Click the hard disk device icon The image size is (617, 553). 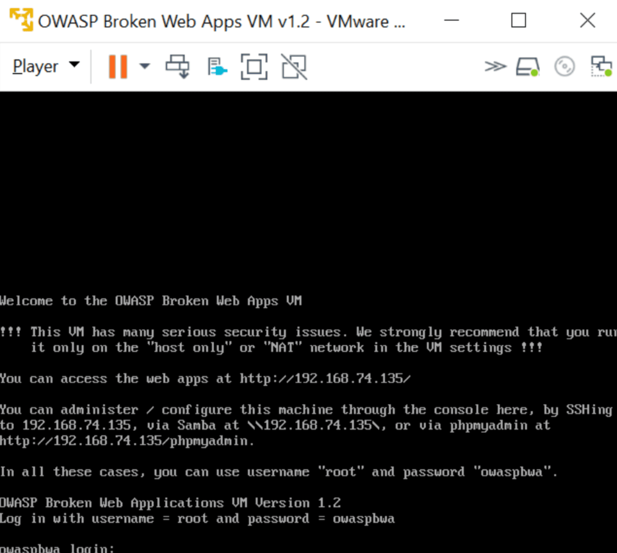(528, 67)
